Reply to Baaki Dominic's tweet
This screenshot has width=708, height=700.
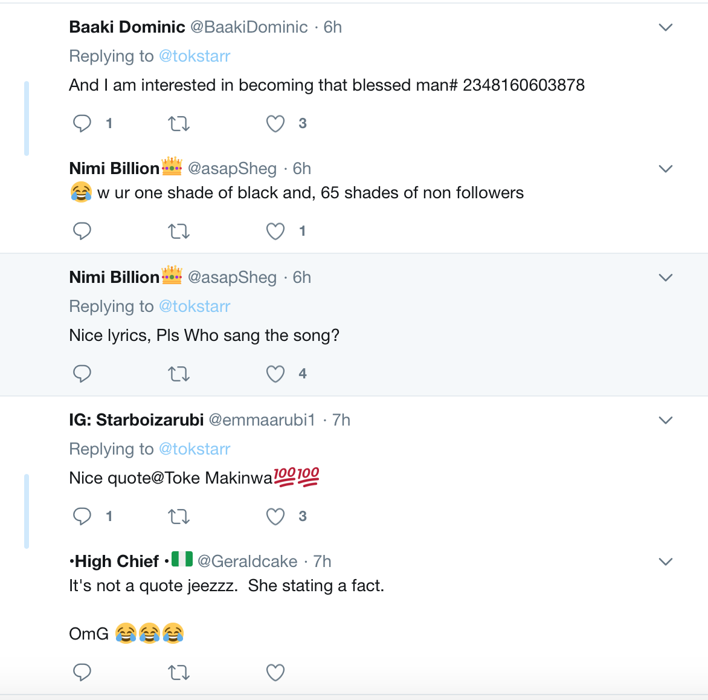(x=82, y=123)
